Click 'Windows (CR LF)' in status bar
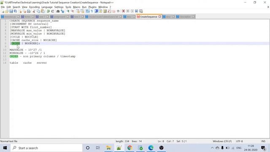 click(x=222, y=141)
